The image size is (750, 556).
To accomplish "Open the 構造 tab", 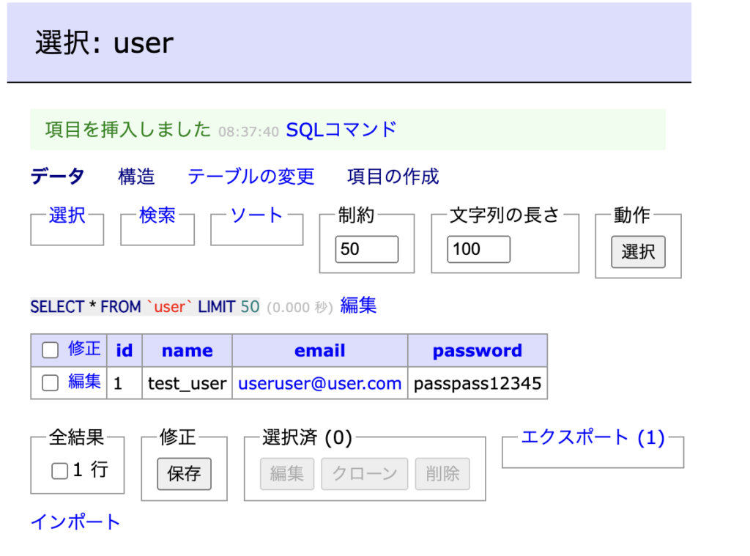I will pyautogui.click(x=136, y=177).
